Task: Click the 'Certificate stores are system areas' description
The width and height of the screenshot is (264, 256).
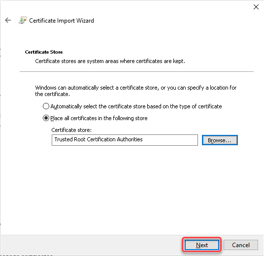Action: (x=110, y=61)
